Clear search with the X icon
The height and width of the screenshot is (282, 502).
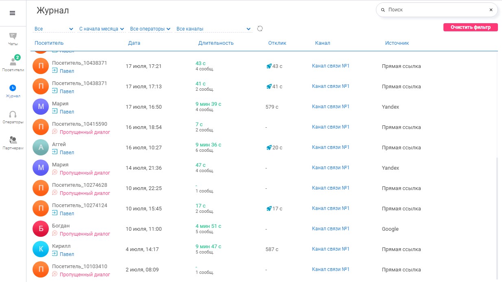(491, 10)
